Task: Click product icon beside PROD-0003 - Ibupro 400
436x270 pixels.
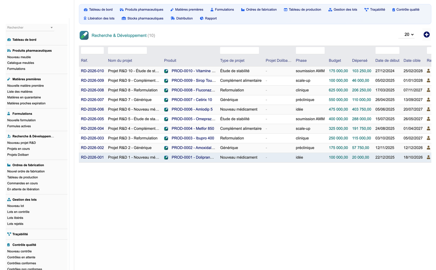Action: tap(166, 138)
